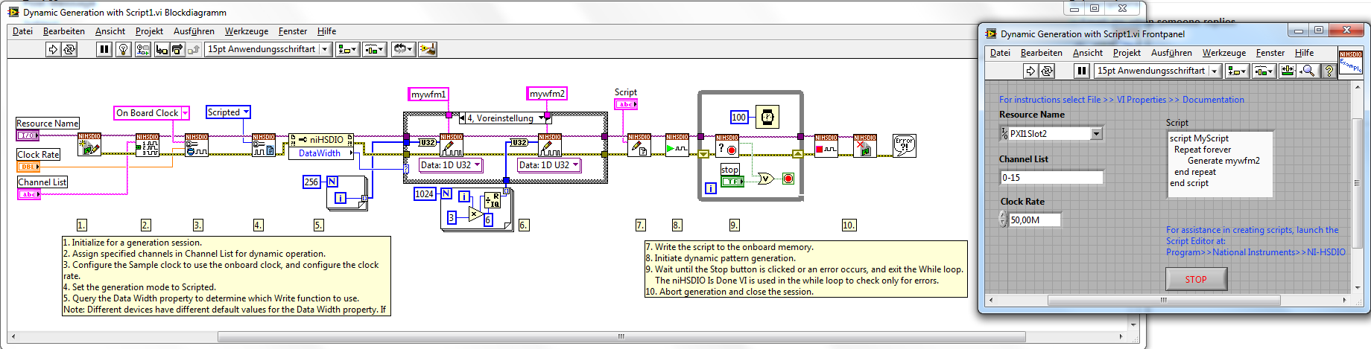Click Pause button in Blockdiagramm toolbar
1371x349 pixels.
pyautogui.click(x=104, y=49)
